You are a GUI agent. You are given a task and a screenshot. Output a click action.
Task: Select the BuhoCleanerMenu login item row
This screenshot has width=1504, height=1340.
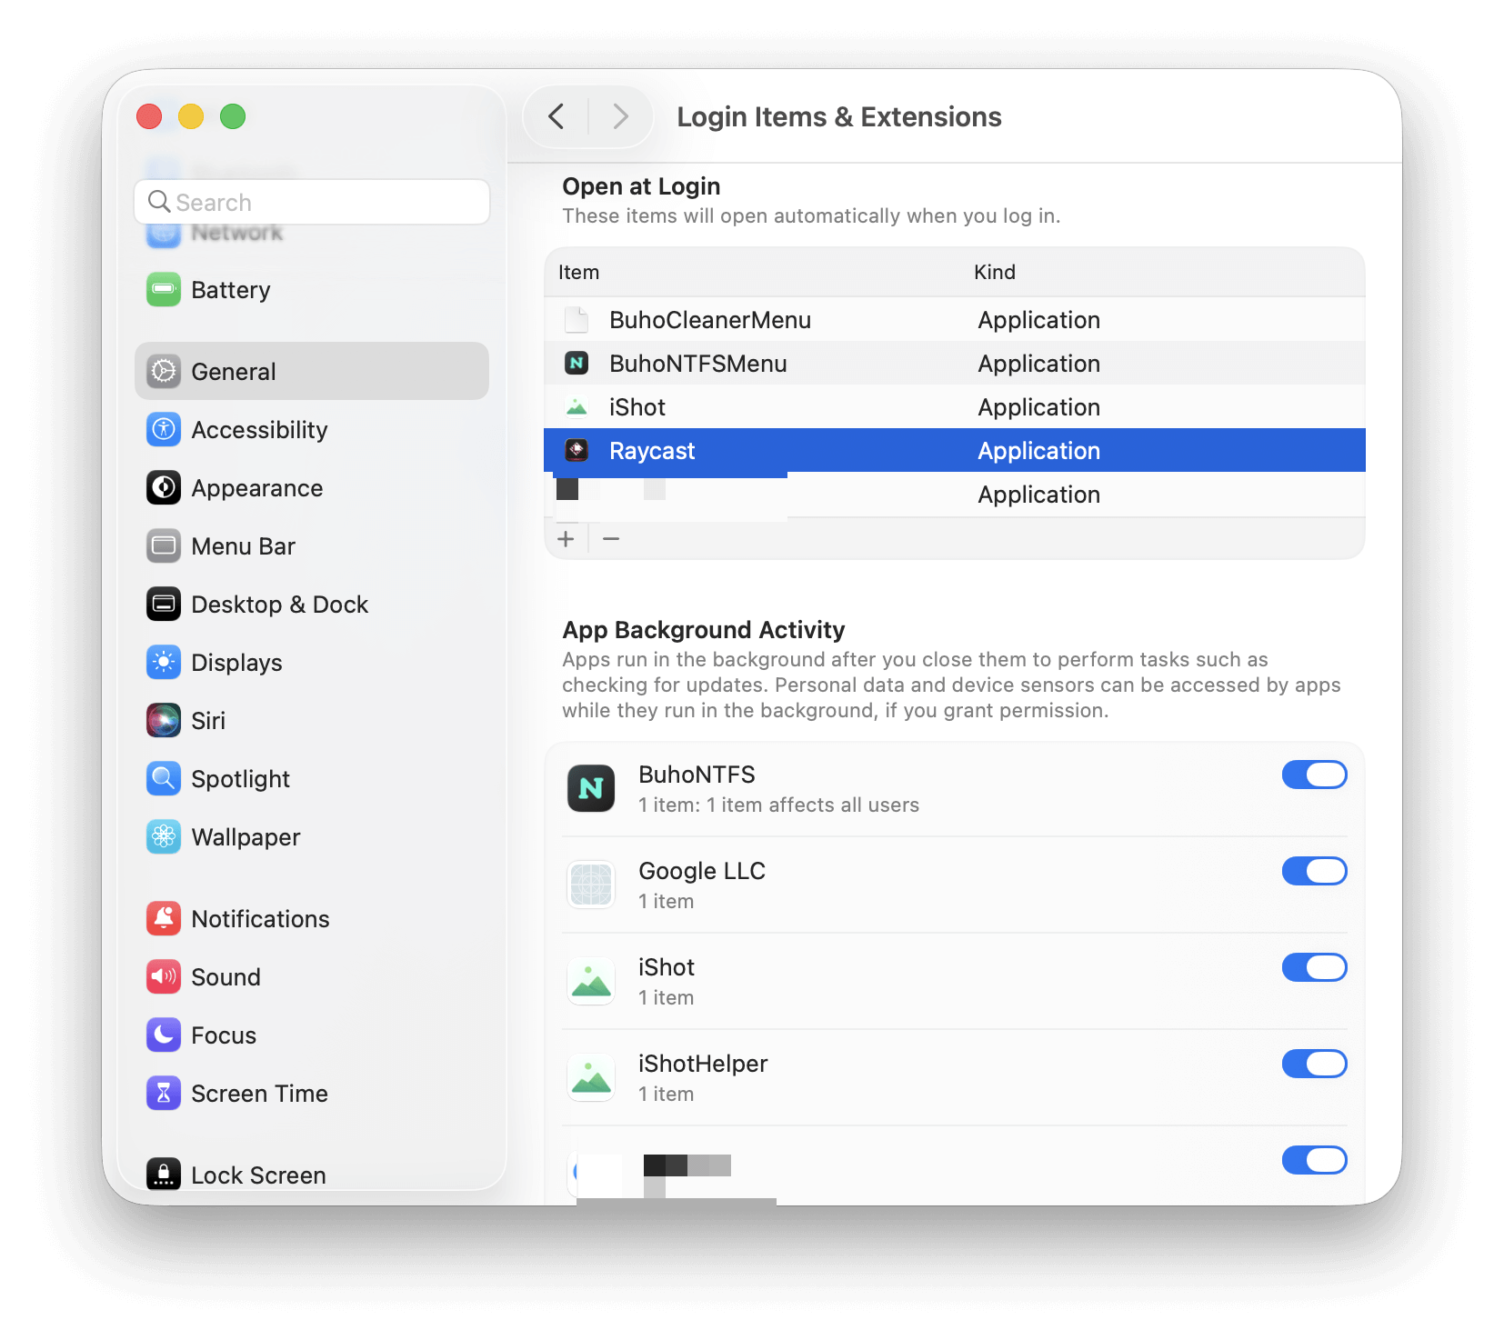pos(955,320)
